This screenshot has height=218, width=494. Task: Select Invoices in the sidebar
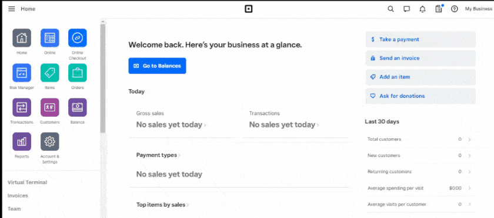(18, 196)
